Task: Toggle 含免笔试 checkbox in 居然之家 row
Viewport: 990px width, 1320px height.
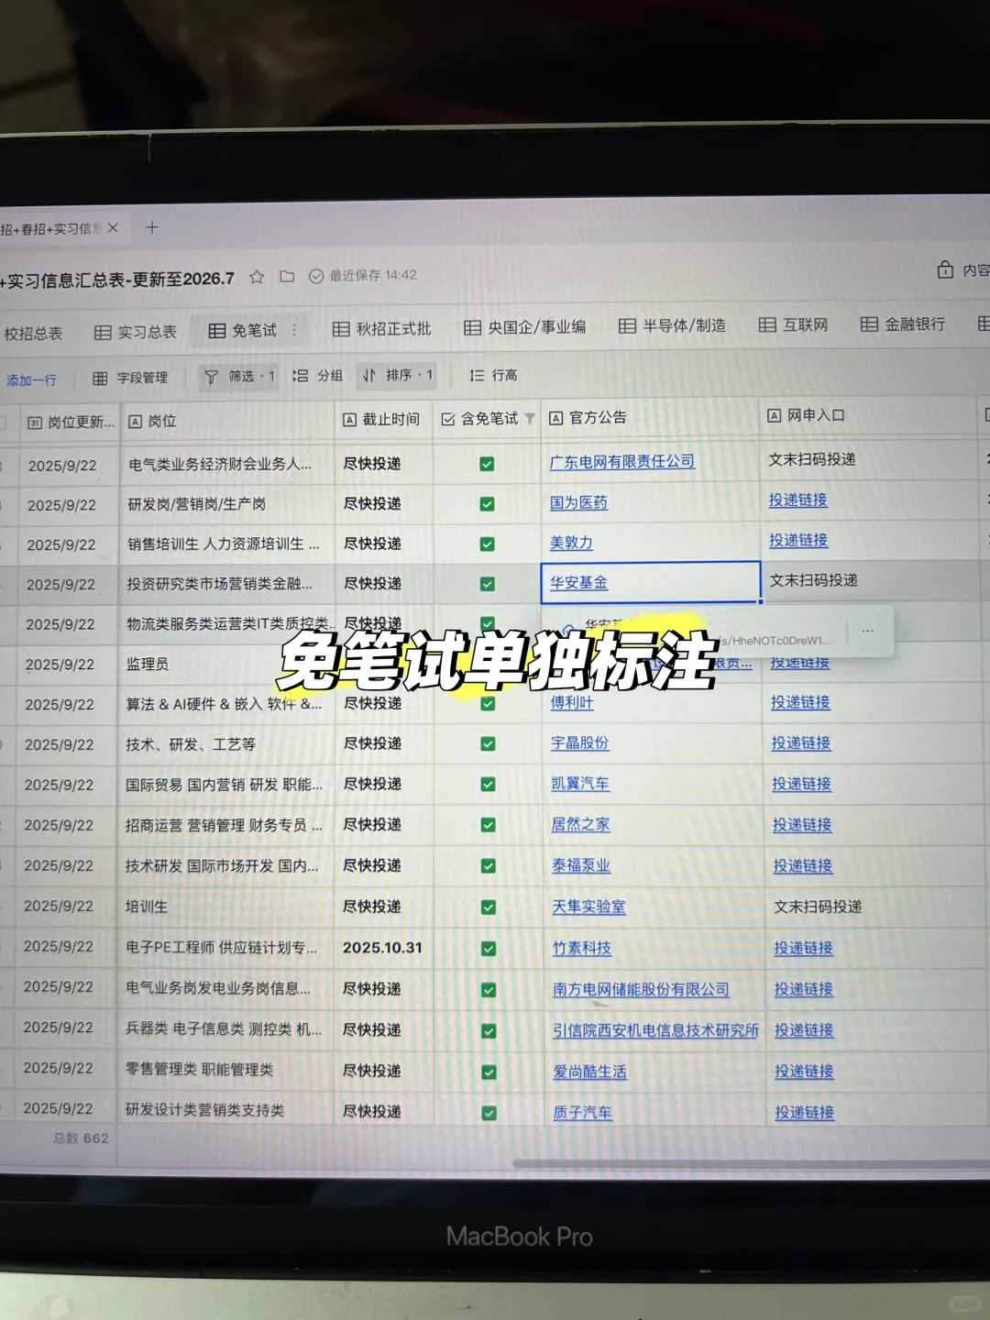Action: [488, 825]
